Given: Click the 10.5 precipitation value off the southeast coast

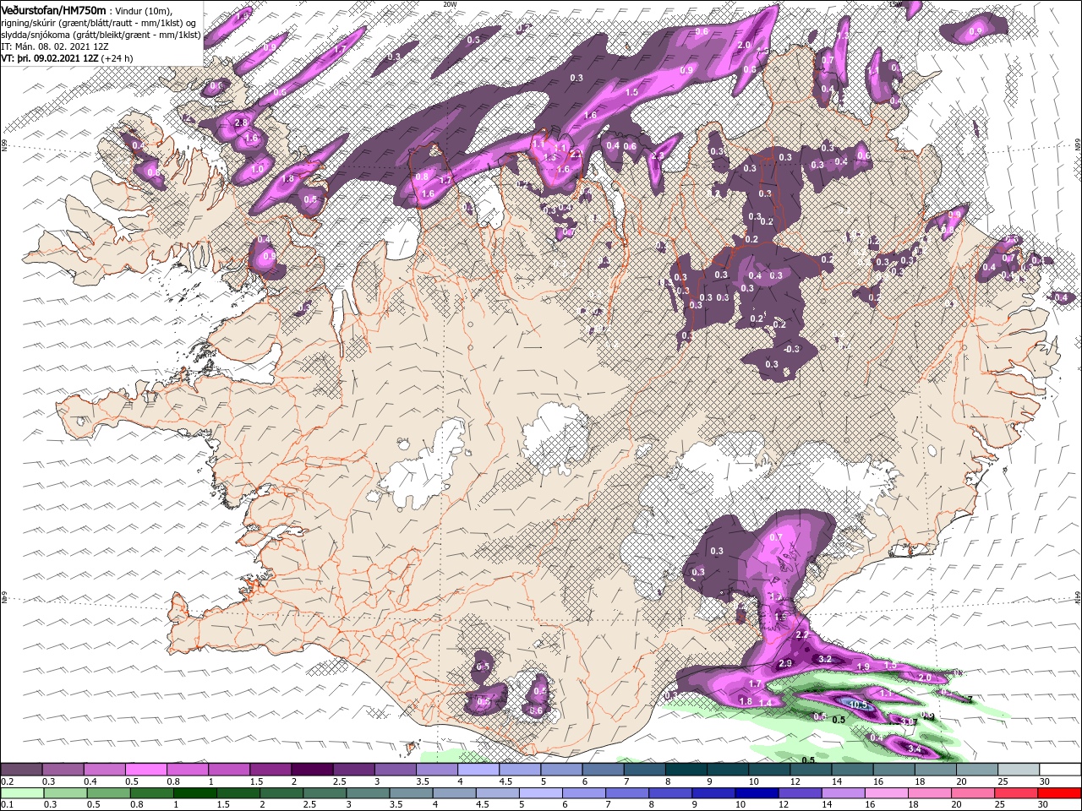Looking at the screenshot, I should (x=857, y=705).
